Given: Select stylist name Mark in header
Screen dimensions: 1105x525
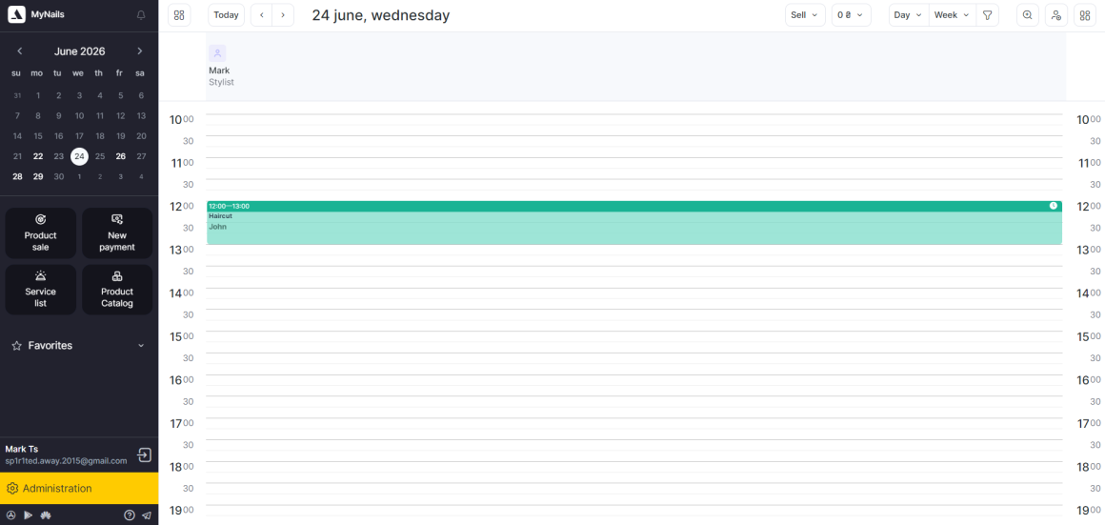Looking at the screenshot, I should pos(219,71).
